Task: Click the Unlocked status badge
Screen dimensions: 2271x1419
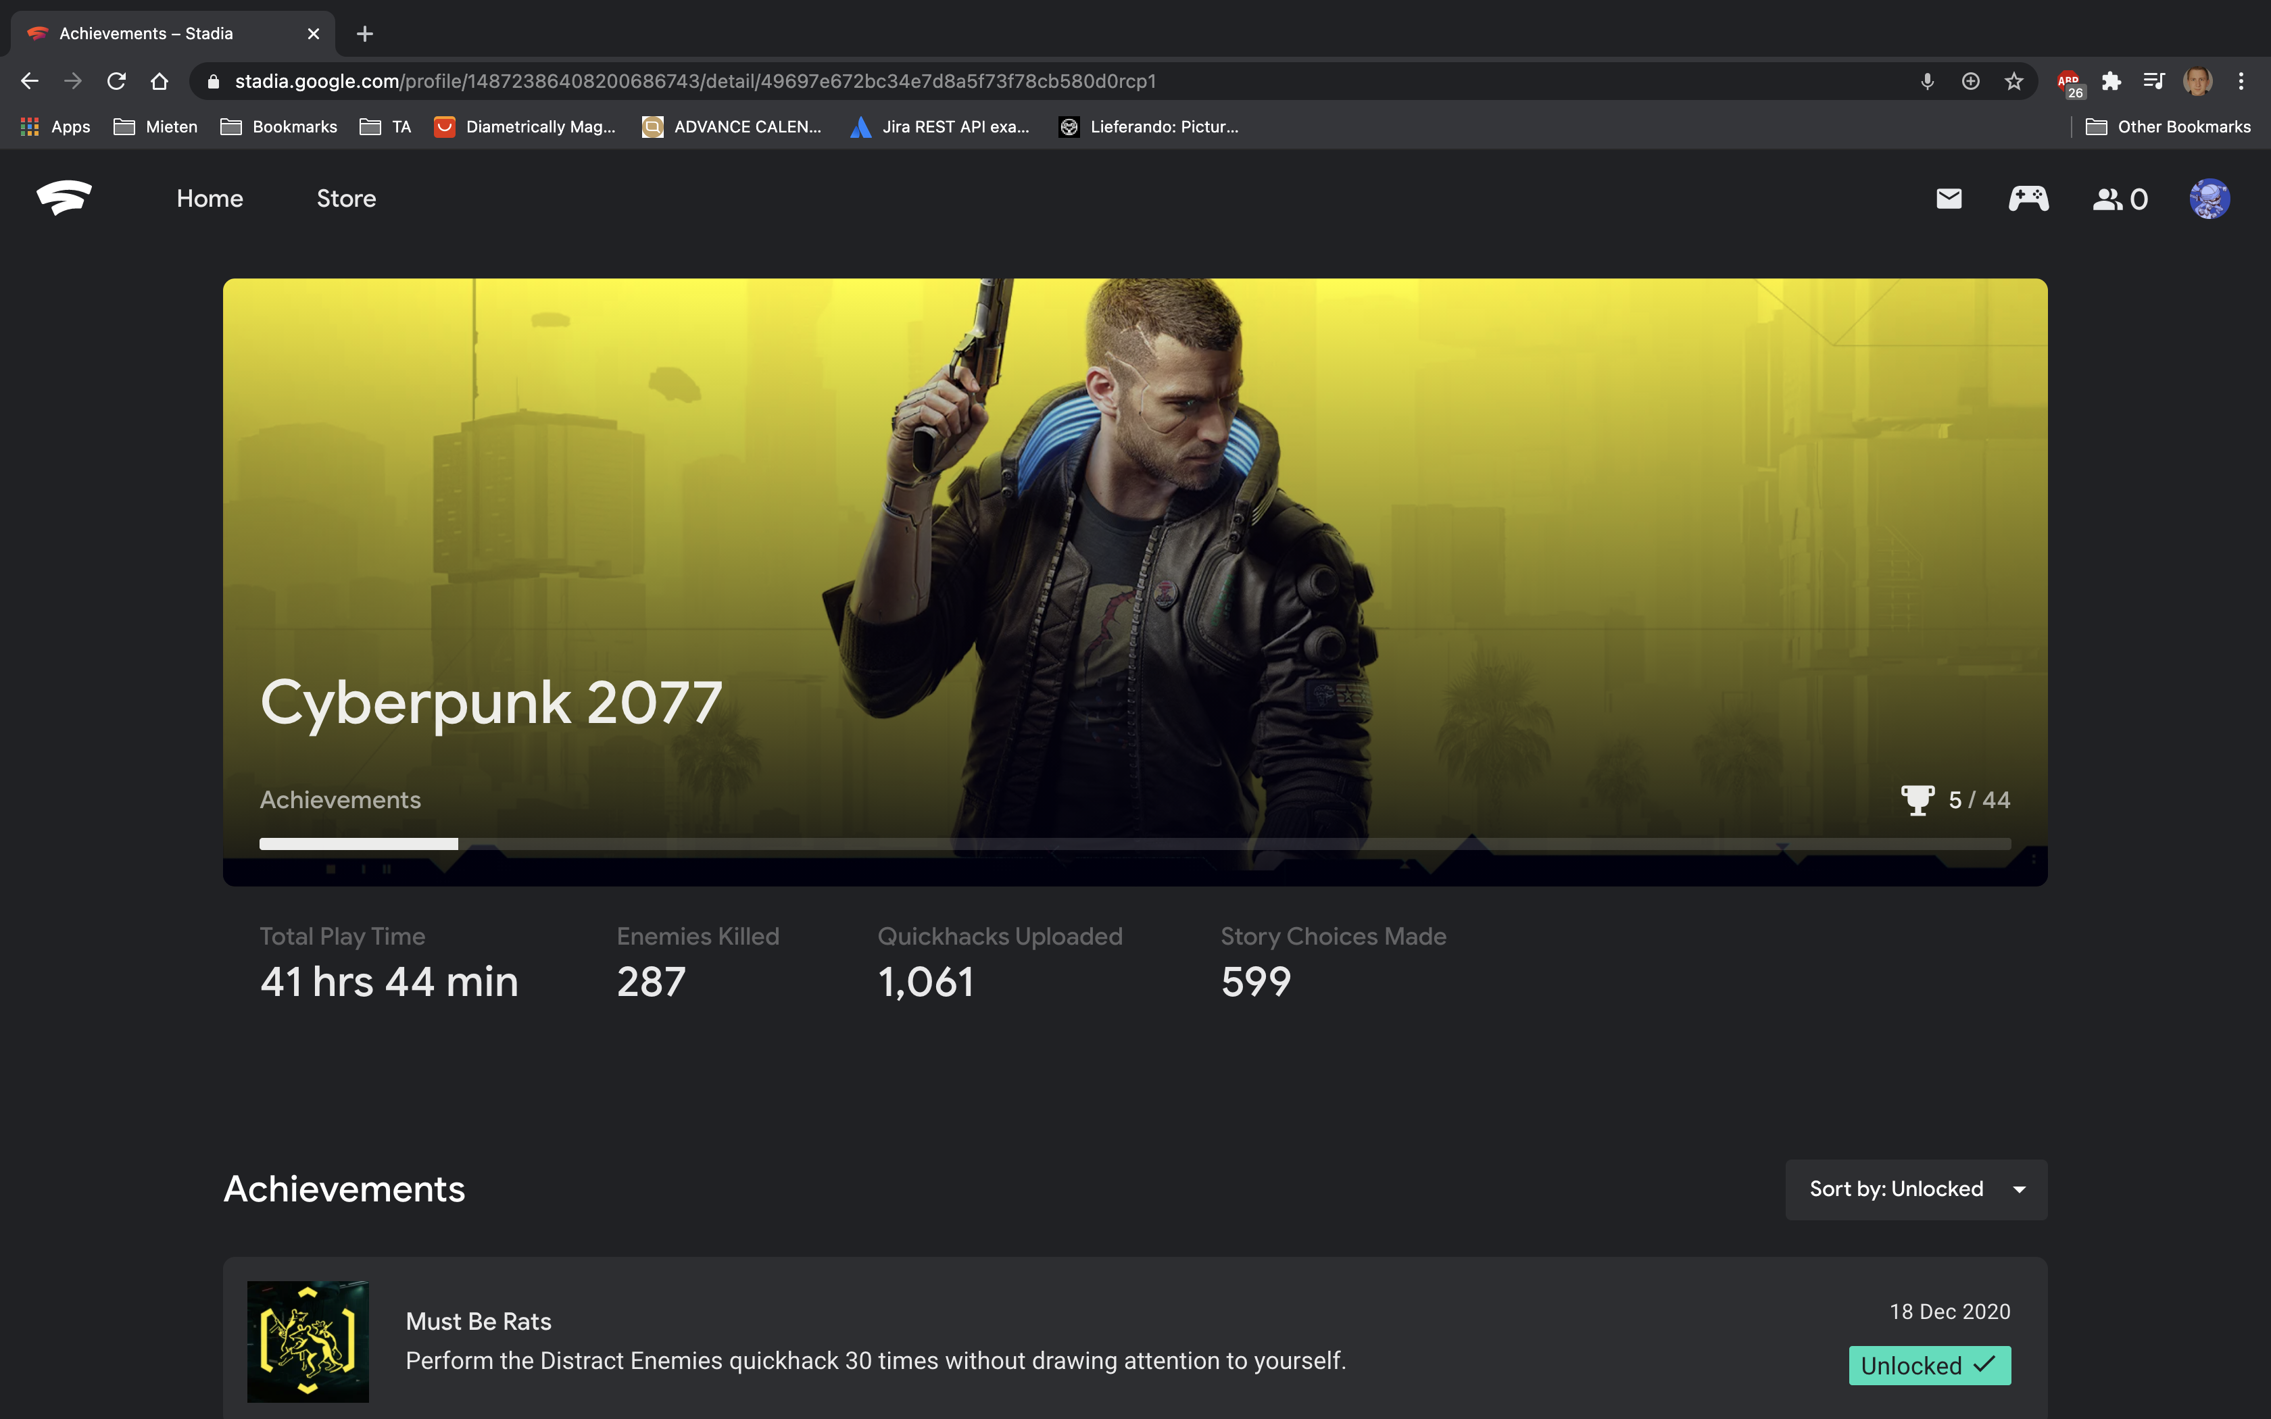Action: [x=1930, y=1366]
